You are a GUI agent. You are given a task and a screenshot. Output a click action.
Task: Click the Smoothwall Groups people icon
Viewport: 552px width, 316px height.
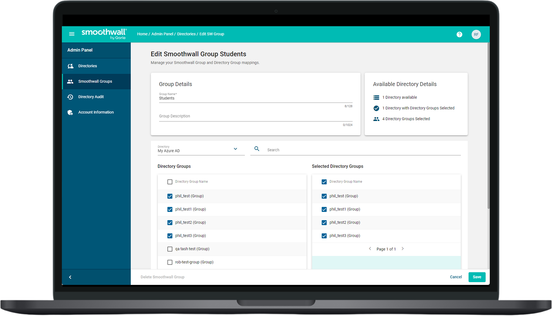pyautogui.click(x=70, y=81)
